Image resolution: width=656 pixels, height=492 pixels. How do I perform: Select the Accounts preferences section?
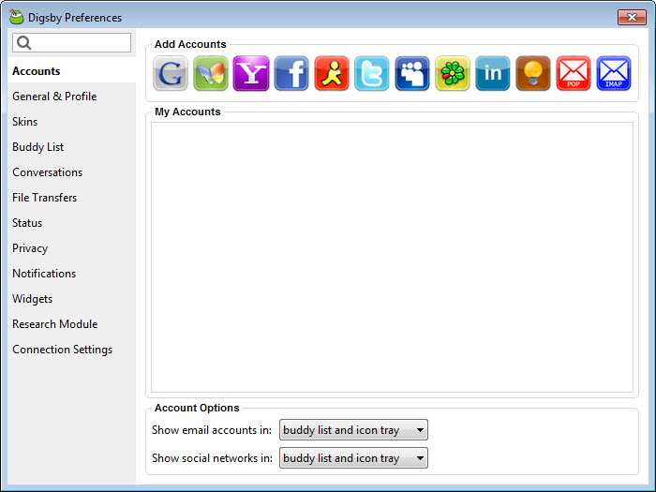pyautogui.click(x=71, y=71)
